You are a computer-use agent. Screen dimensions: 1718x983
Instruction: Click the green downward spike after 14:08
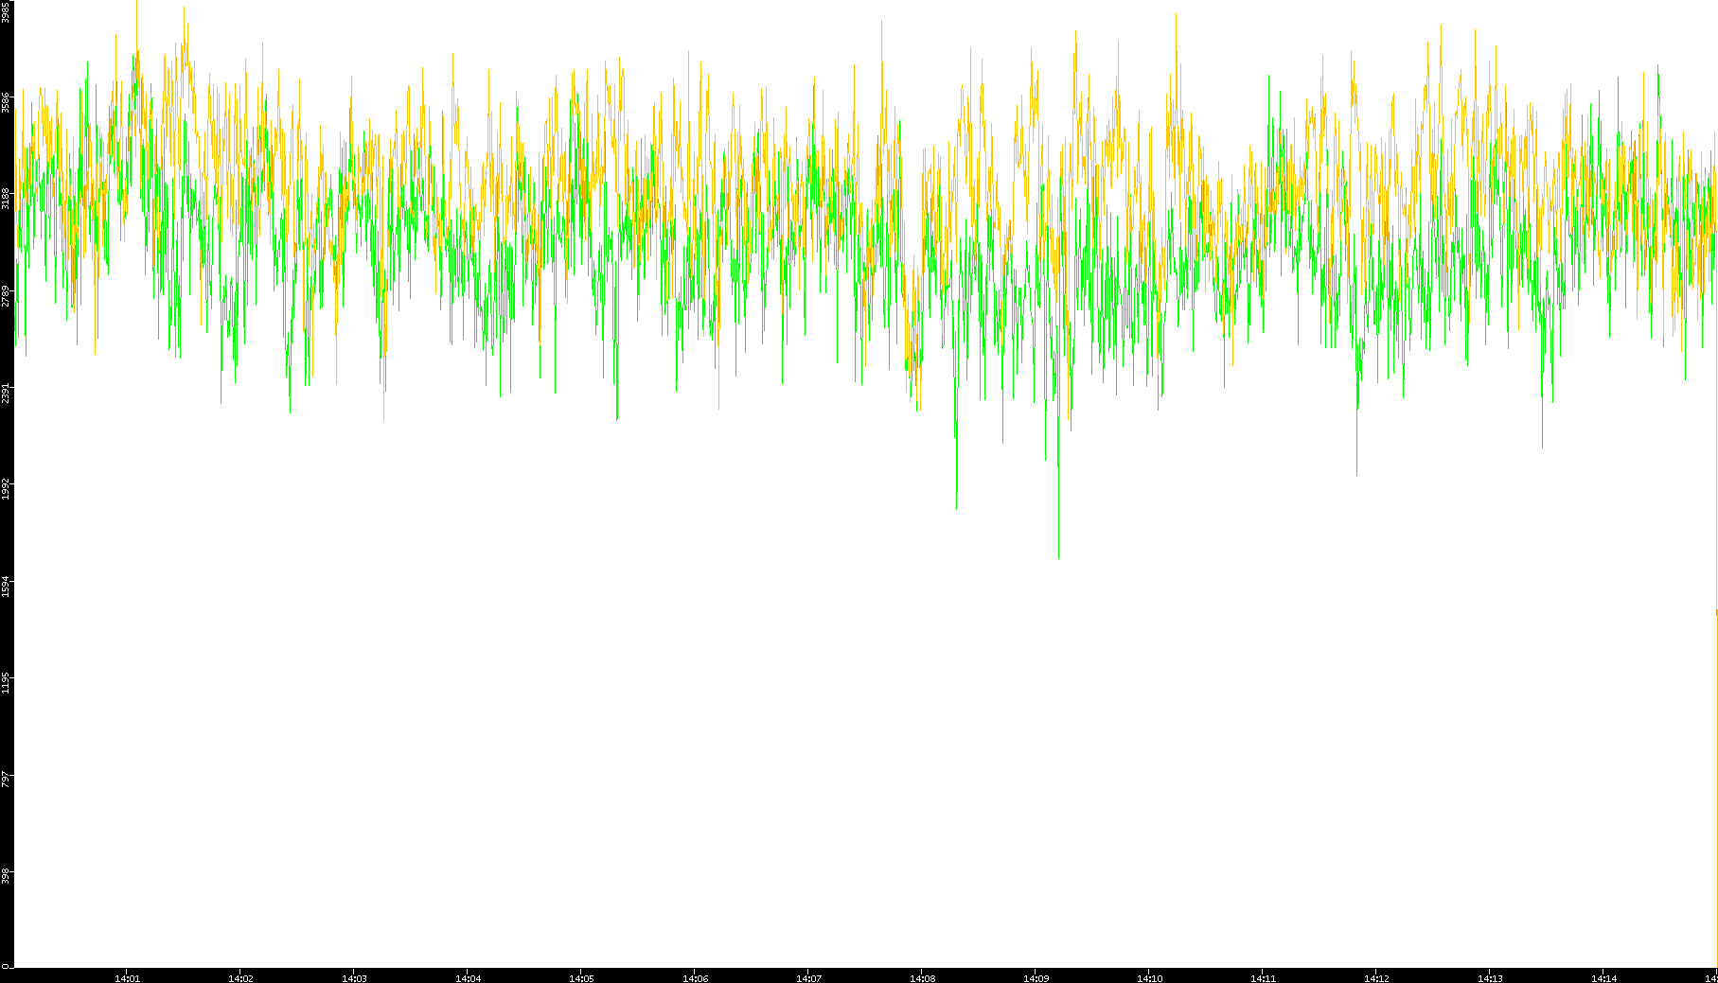pyautogui.click(x=956, y=506)
